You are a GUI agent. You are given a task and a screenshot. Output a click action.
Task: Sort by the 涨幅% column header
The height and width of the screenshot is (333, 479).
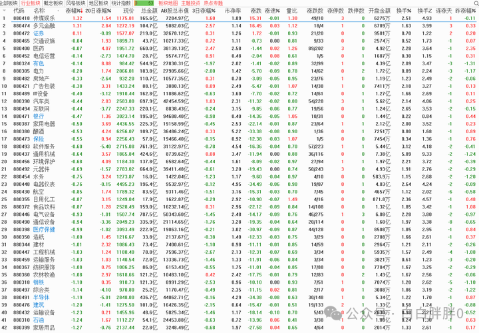point(75,11)
